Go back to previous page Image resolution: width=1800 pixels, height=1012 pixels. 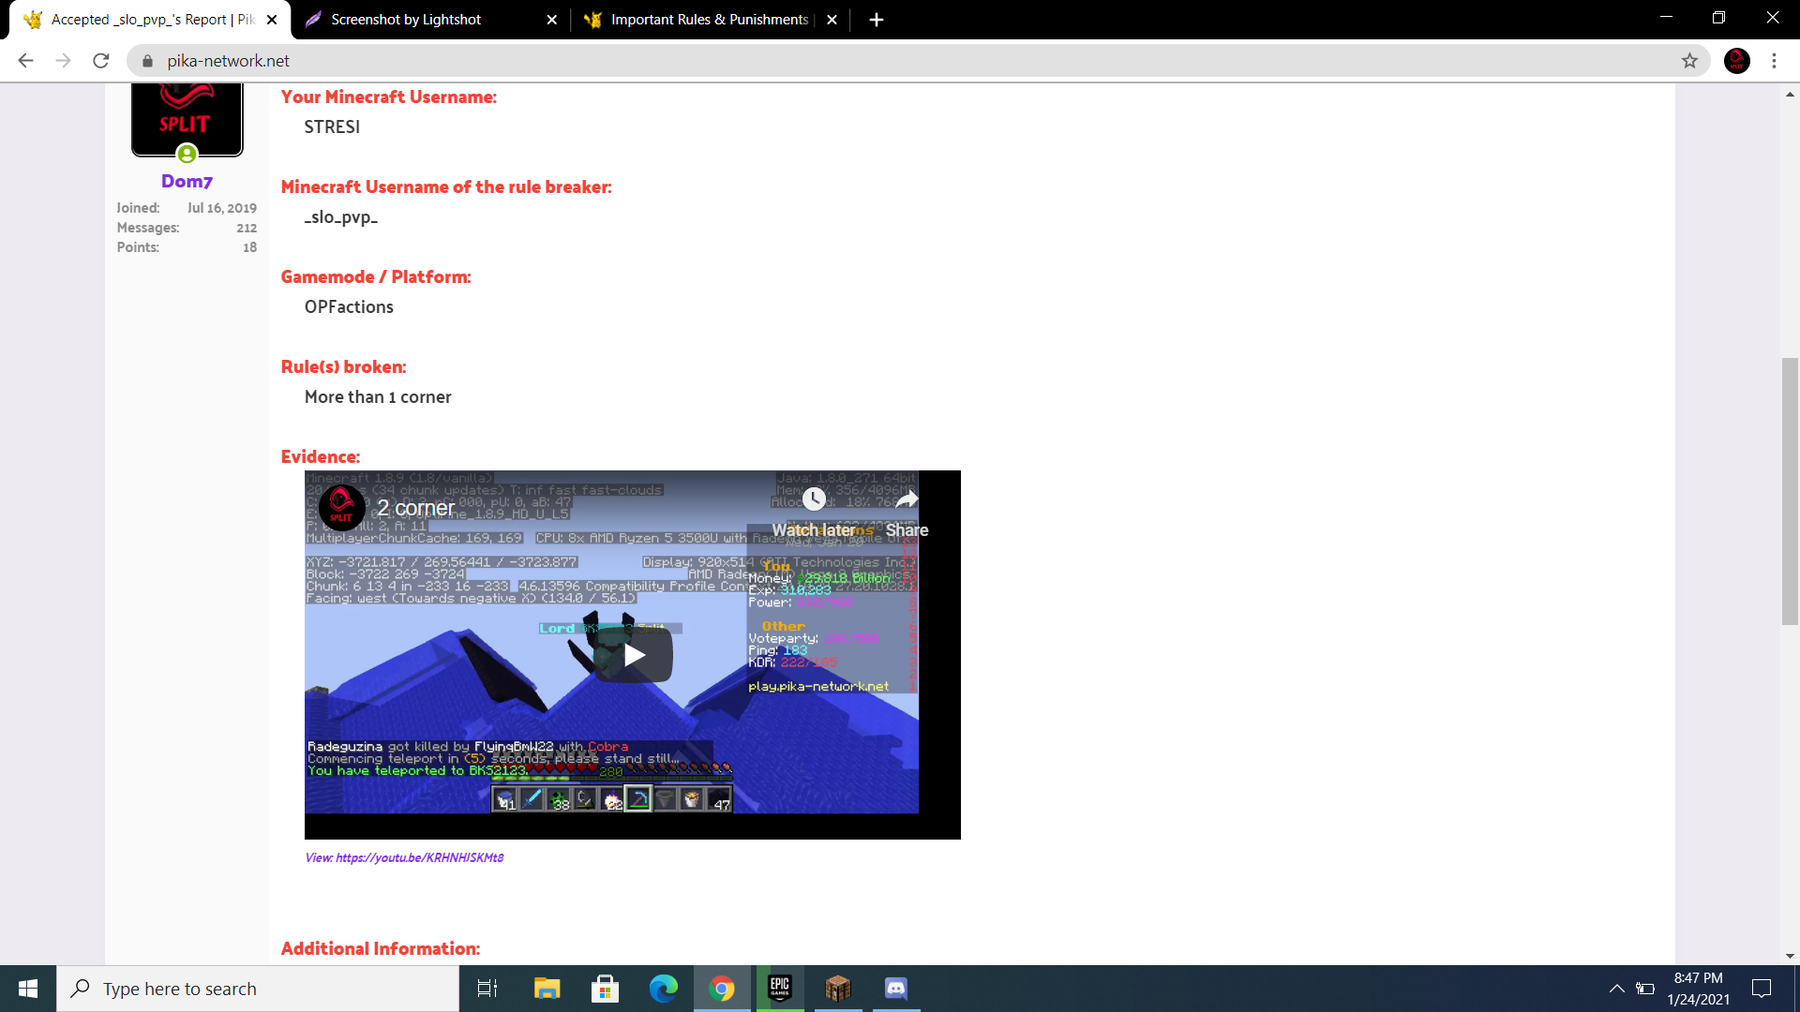[x=25, y=61]
